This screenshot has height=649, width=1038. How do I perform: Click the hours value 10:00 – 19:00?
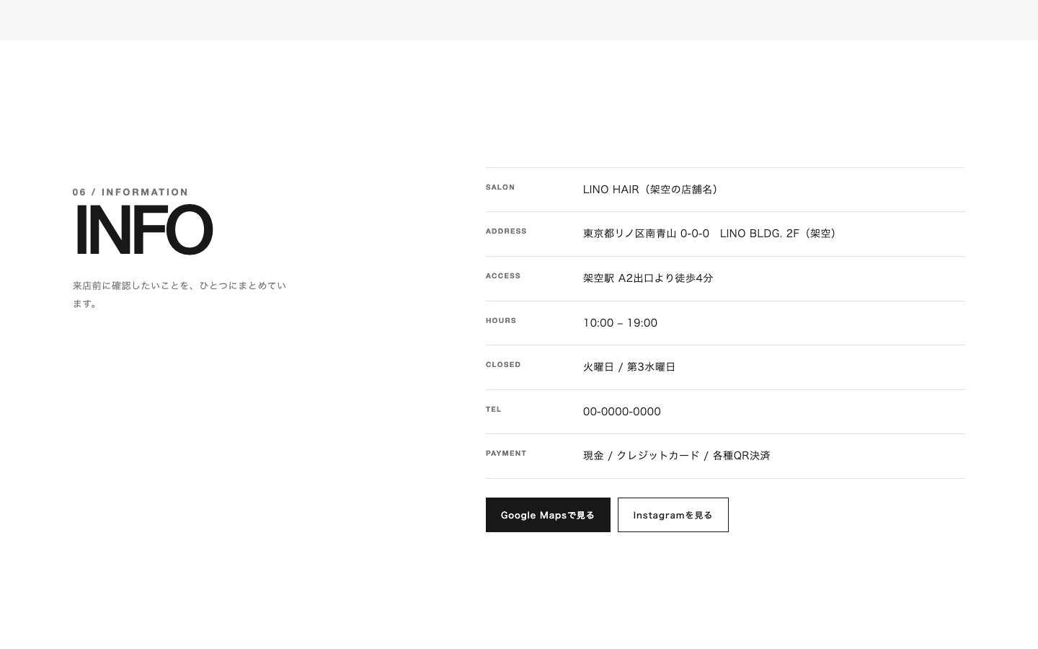(x=620, y=323)
